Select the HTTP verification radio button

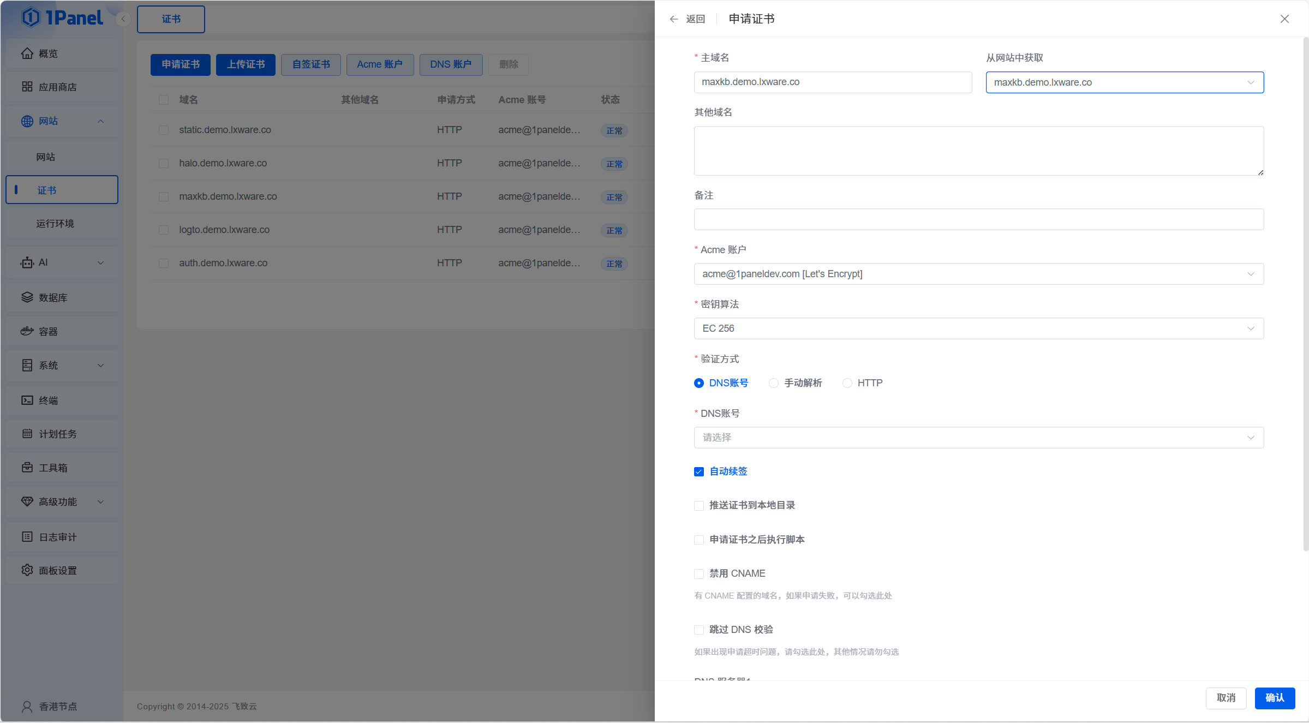point(847,383)
